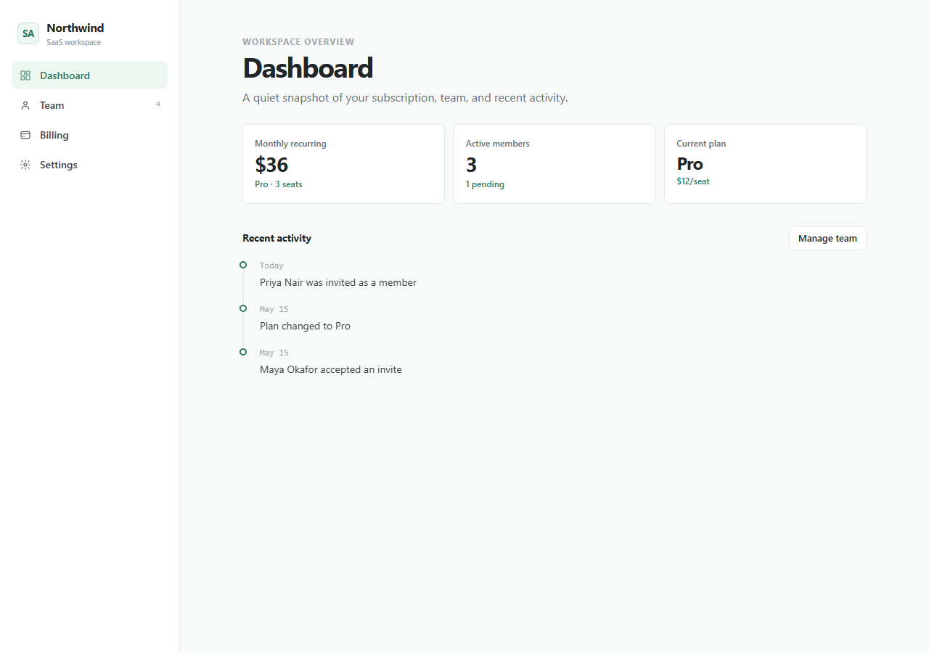
Task: Go to the Team page
Action: (89, 105)
